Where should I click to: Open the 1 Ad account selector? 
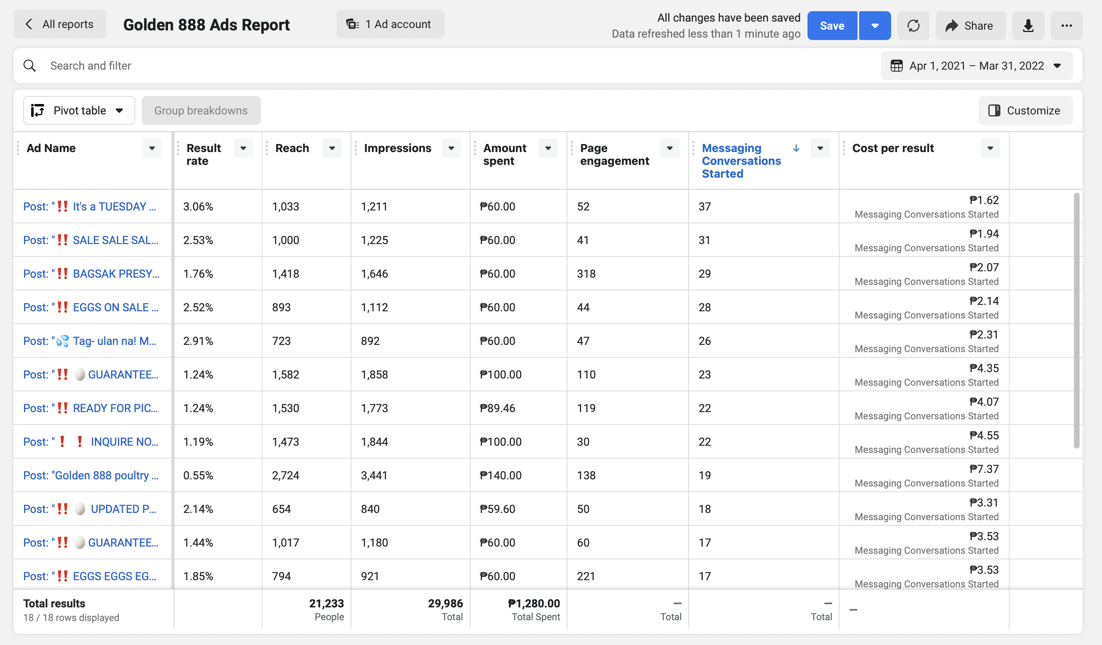pyautogui.click(x=390, y=24)
